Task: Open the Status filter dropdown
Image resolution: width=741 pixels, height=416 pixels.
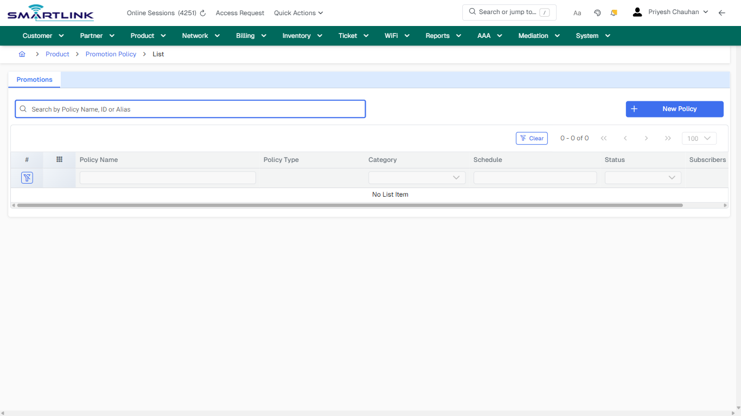Action: (642, 177)
